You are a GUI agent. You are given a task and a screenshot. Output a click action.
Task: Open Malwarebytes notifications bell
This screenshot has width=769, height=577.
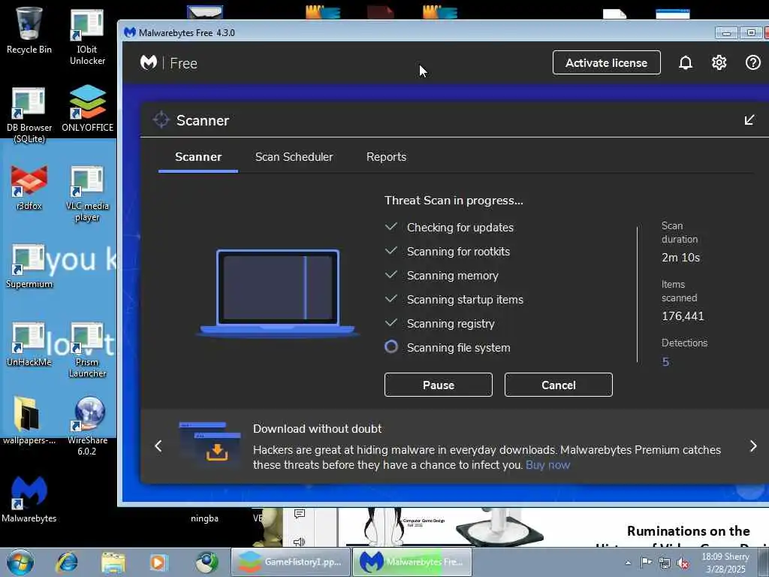[x=685, y=63]
